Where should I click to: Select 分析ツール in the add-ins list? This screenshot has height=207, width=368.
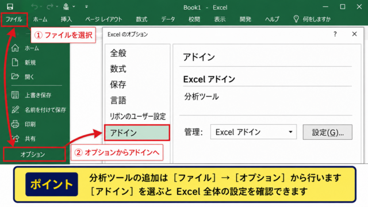pos(201,97)
